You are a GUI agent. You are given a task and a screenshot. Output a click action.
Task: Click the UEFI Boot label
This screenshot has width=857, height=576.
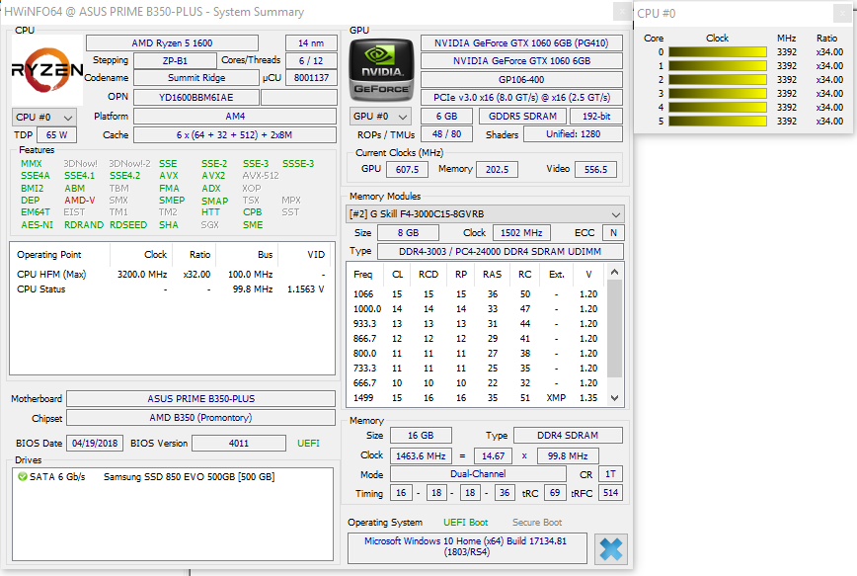tap(466, 523)
